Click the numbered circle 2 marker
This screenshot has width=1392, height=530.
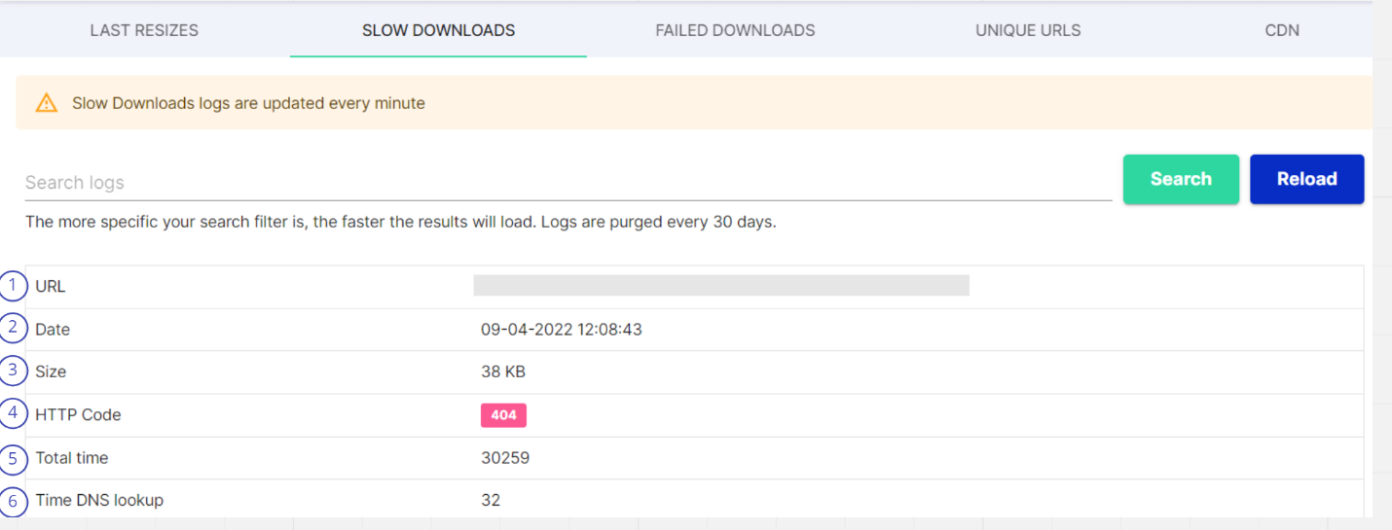point(13,328)
